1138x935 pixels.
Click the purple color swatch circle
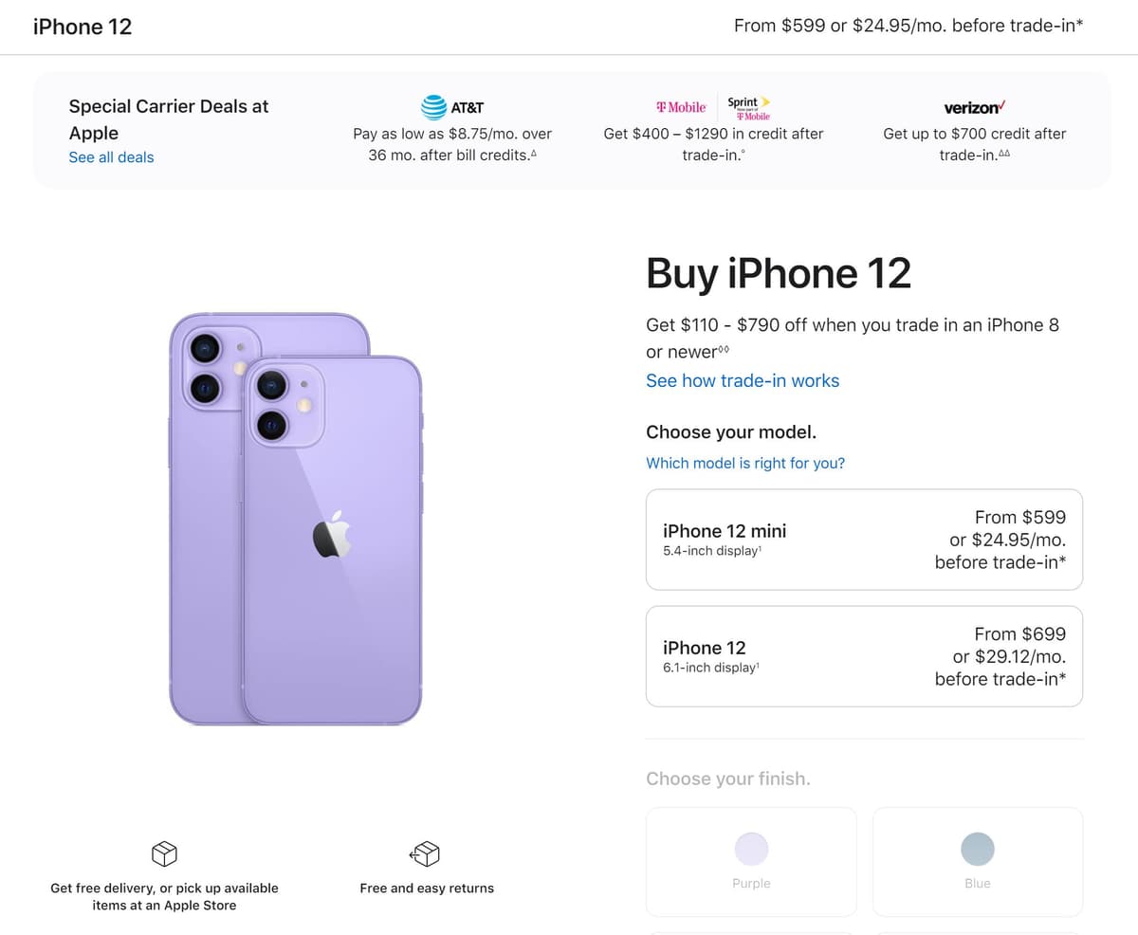click(x=751, y=849)
